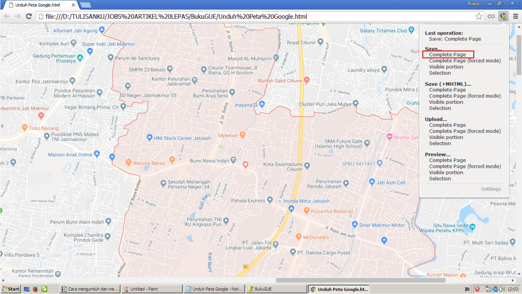Click the Mylekker restaurant pin
522x294 pixels.
pos(243,134)
